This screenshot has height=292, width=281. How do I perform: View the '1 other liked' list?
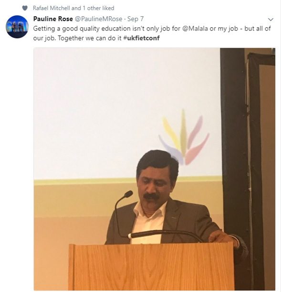[98, 8]
